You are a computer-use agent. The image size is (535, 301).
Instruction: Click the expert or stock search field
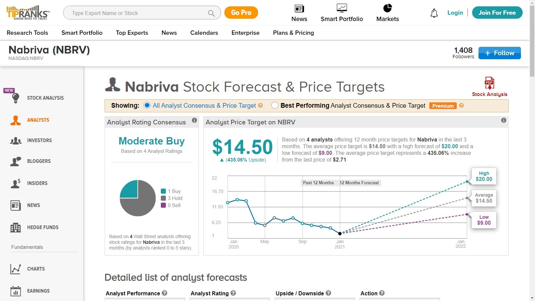pyautogui.click(x=137, y=13)
